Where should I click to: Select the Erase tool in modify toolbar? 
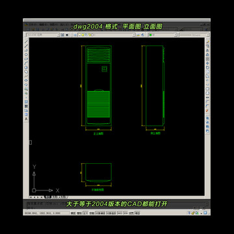(207, 42)
